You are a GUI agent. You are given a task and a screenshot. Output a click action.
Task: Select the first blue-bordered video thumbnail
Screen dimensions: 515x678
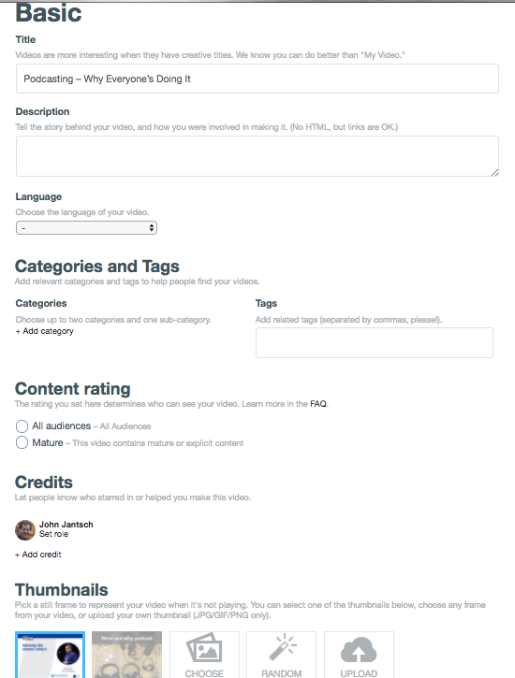coord(51,655)
